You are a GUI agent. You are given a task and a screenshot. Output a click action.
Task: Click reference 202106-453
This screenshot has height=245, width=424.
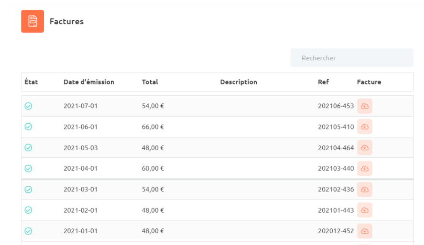pos(336,106)
